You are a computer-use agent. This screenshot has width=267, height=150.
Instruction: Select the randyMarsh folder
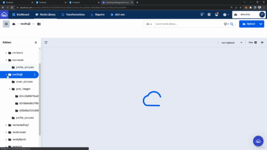point(19,140)
